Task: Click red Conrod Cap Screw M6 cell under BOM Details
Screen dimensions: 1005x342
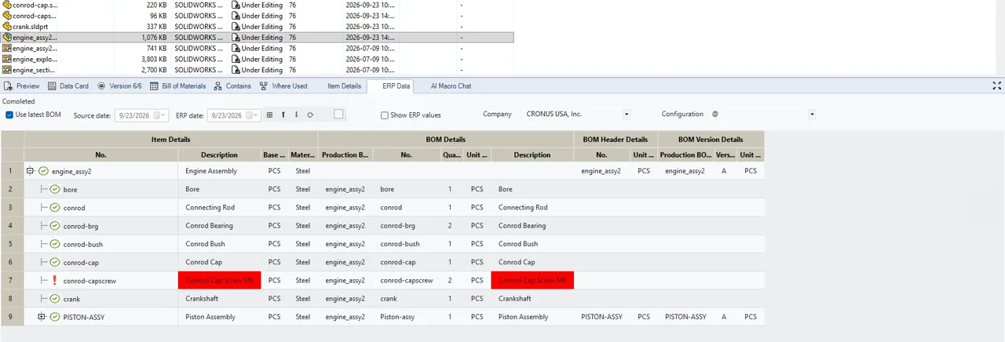Action: (532, 280)
